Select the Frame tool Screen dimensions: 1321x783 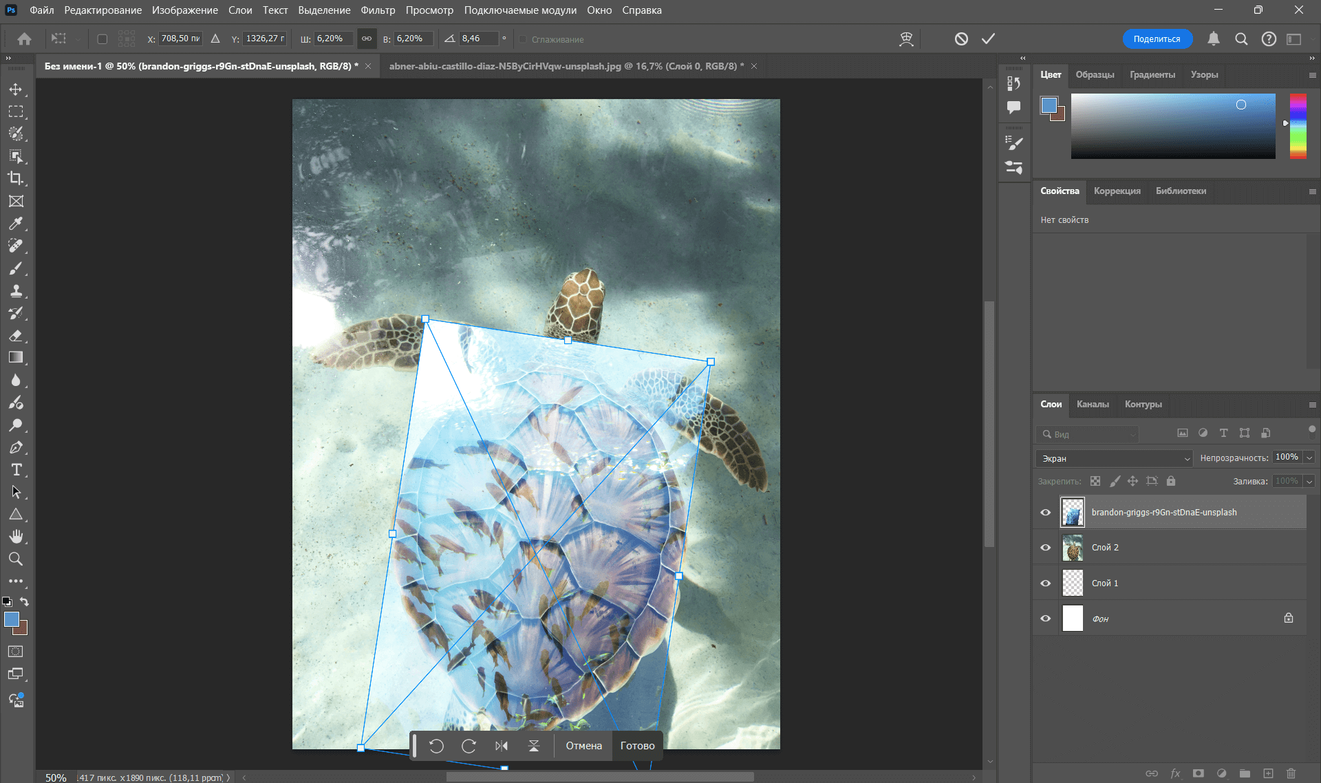(x=16, y=201)
